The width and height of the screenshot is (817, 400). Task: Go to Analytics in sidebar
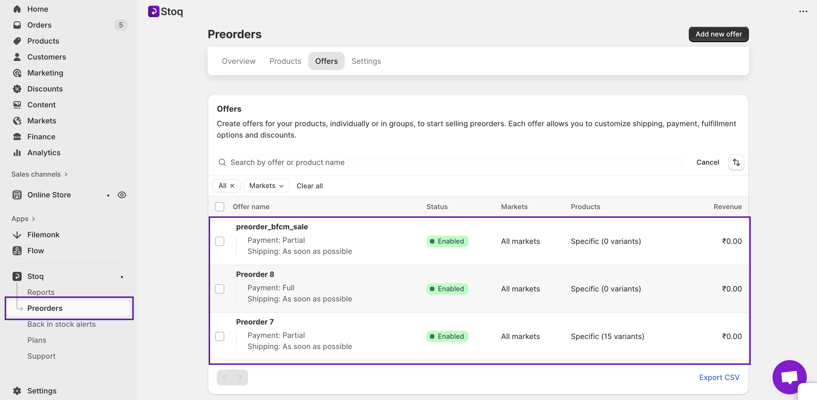tap(44, 153)
